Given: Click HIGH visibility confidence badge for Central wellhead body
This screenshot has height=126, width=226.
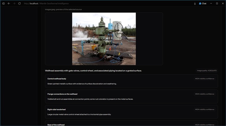Looking at the screenshot, I should pos(204,79).
